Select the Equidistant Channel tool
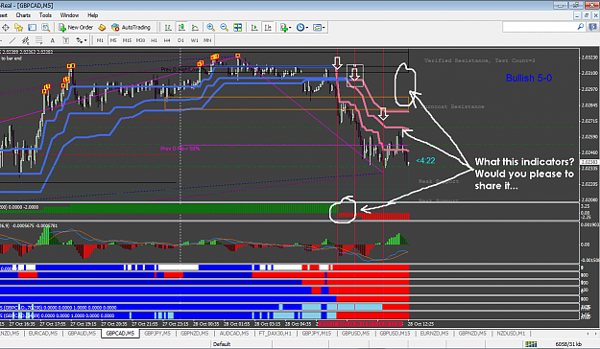This screenshot has width=600, height=349. pyautogui.click(x=25, y=40)
